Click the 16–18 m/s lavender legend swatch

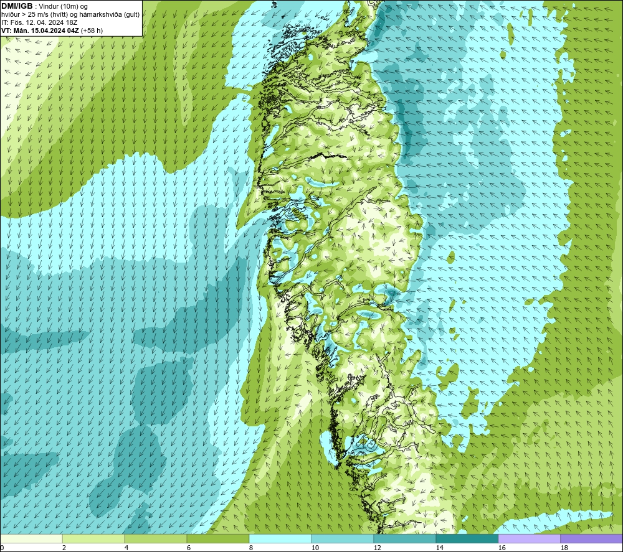click(529, 538)
